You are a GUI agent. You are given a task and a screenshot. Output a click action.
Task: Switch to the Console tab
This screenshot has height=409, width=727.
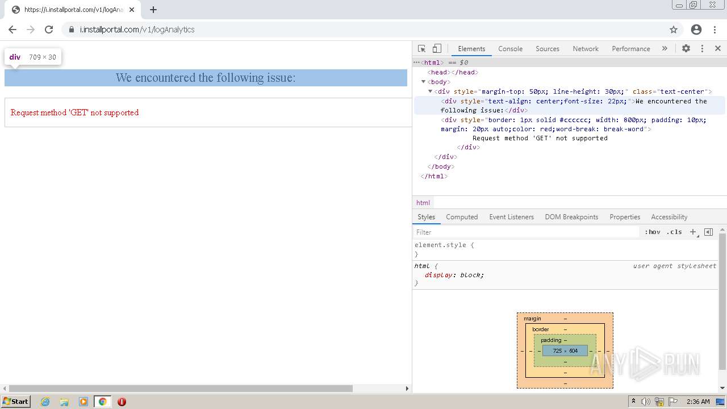[x=510, y=49]
